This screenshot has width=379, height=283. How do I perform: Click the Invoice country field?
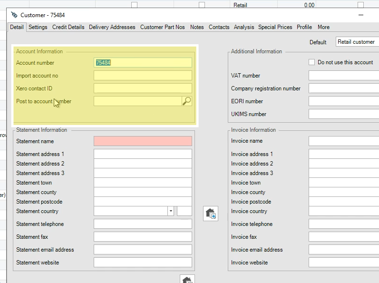tap(344, 211)
